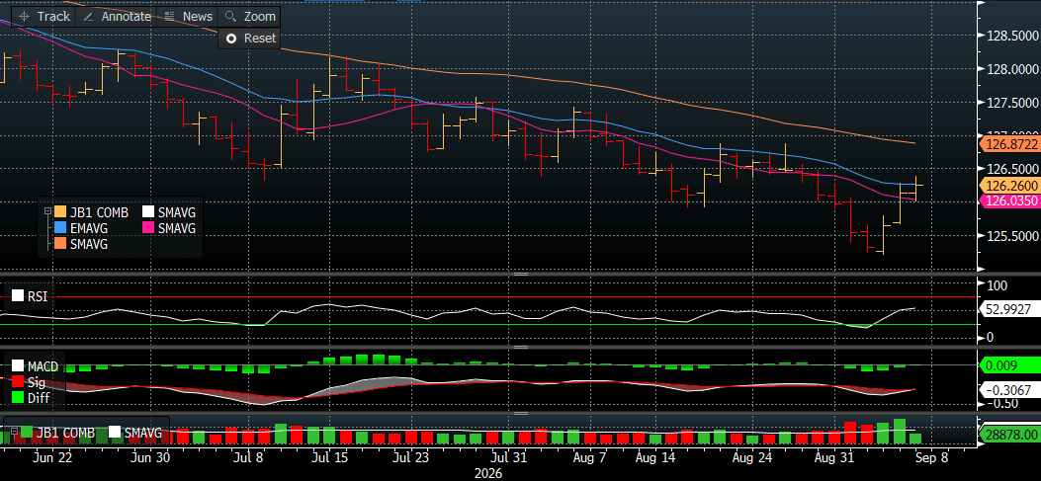
Task: Open the Annotate drawing tool
Action: 117,17
